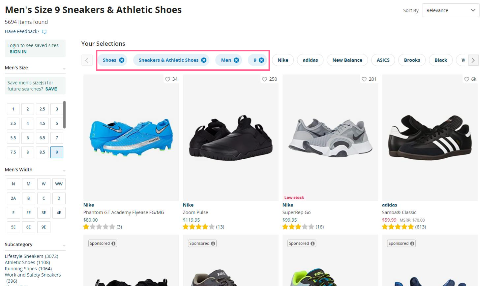Open the Running Shoes subcategory
Image resolution: width=494 pixels, height=286 pixels.
click(x=20, y=268)
